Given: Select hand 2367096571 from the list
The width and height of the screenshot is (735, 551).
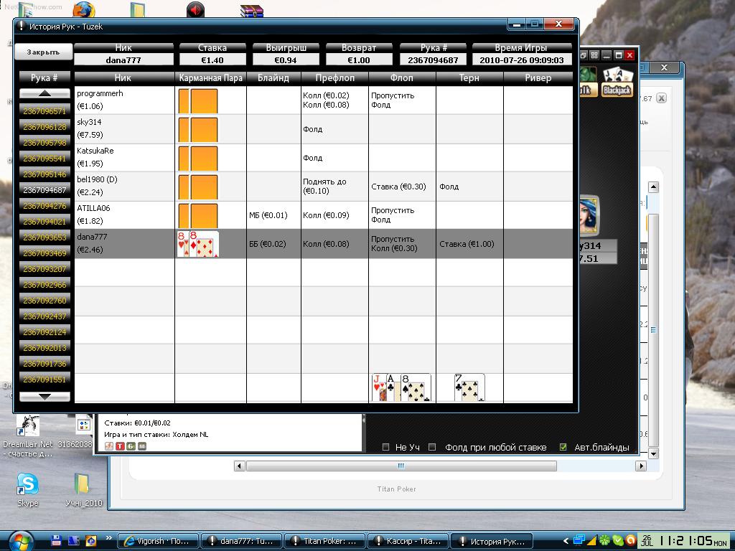Looking at the screenshot, I should [x=45, y=111].
